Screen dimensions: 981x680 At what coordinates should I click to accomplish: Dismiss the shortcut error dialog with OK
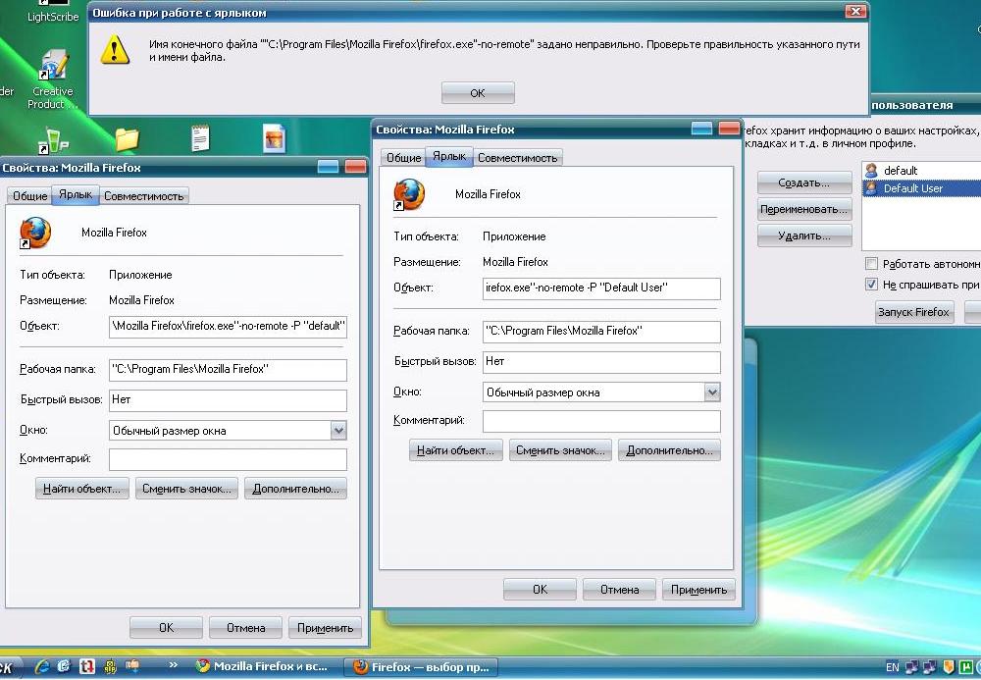(x=478, y=92)
